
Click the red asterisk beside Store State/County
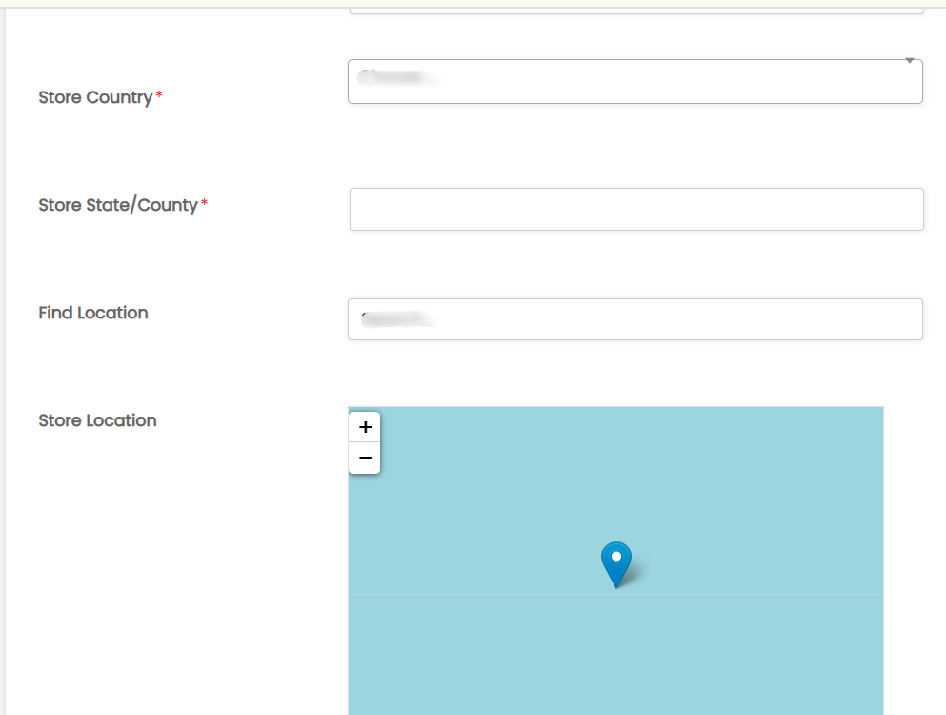tap(204, 204)
